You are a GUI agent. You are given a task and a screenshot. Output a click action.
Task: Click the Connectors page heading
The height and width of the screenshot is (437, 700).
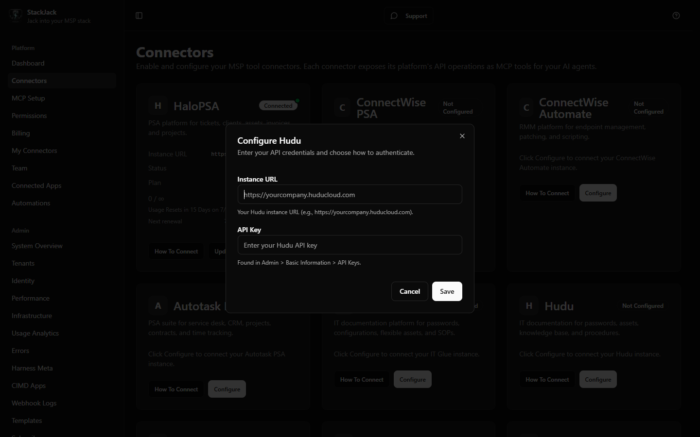point(175,52)
